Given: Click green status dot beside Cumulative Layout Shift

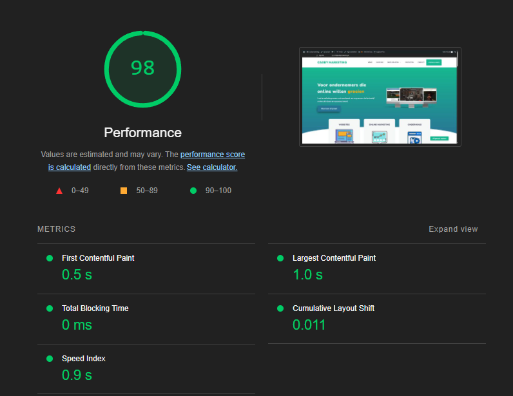Looking at the screenshot, I should tap(280, 308).
